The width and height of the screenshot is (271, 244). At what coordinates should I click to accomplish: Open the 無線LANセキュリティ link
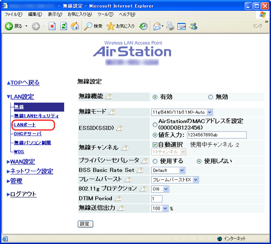pyautogui.click(x=36, y=116)
